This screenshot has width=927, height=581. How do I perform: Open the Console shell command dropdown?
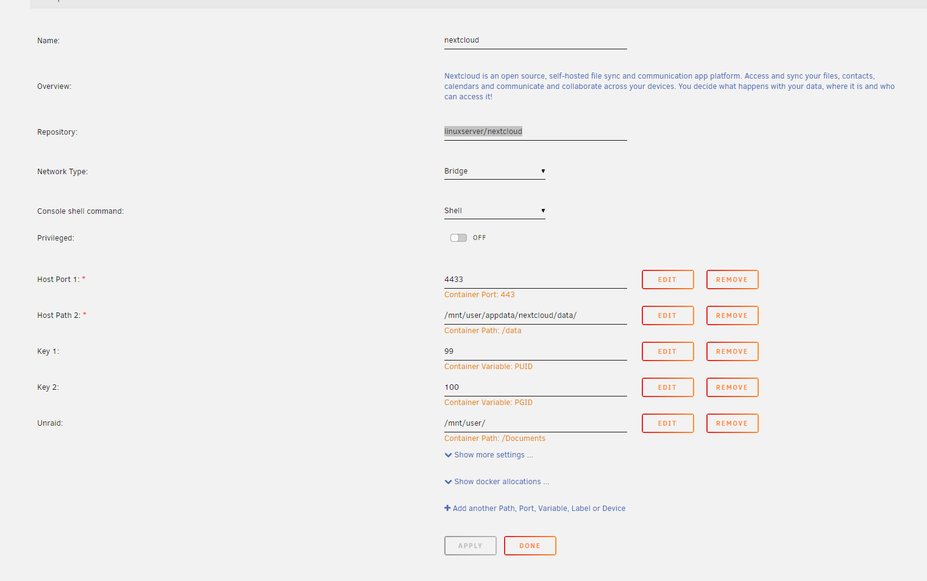coord(494,211)
